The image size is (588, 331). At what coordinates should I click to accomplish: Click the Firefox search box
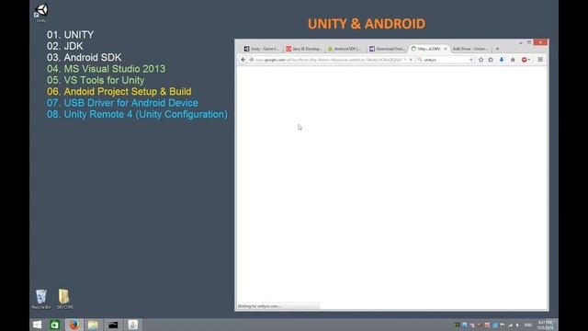(x=446, y=60)
